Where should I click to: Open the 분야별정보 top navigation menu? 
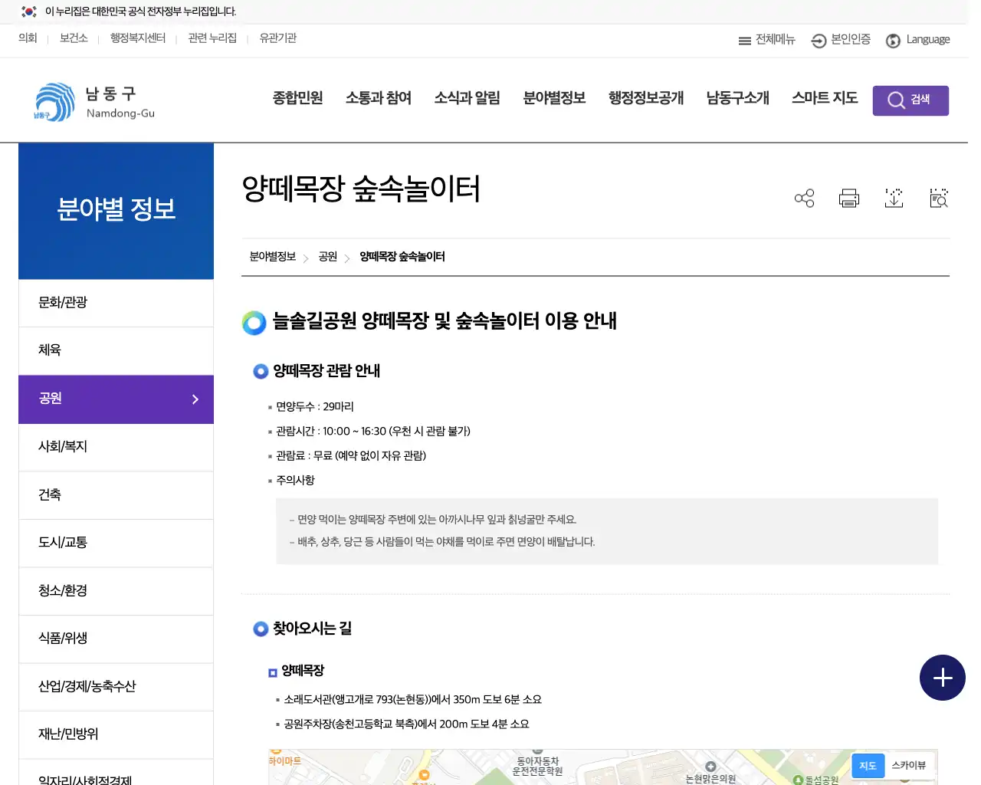554,98
